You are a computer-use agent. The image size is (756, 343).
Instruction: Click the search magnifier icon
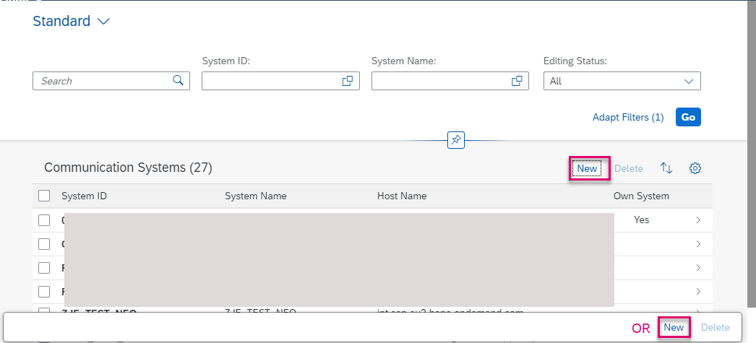click(178, 80)
